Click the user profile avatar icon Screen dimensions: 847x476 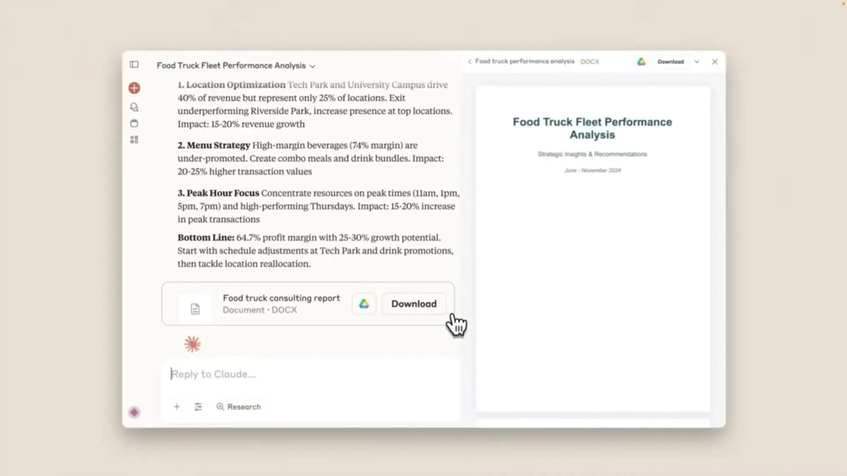[x=134, y=412]
